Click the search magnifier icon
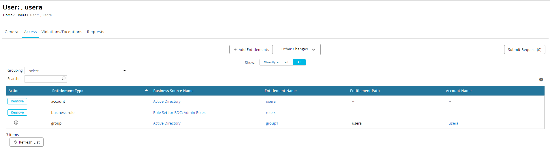Image resolution: width=550 pixels, height=149 pixels. click(x=63, y=79)
